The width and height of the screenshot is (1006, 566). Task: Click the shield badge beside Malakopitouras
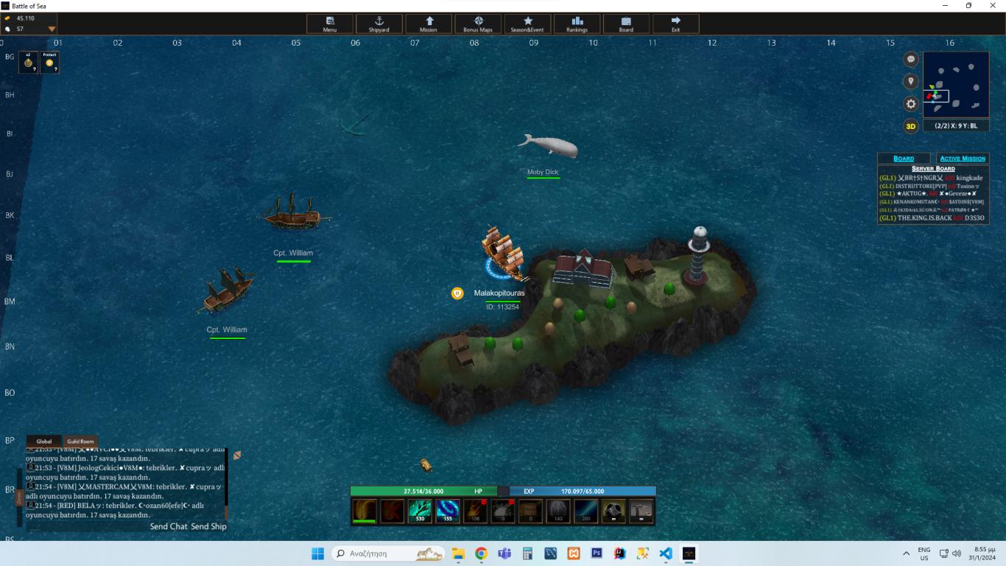point(457,293)
